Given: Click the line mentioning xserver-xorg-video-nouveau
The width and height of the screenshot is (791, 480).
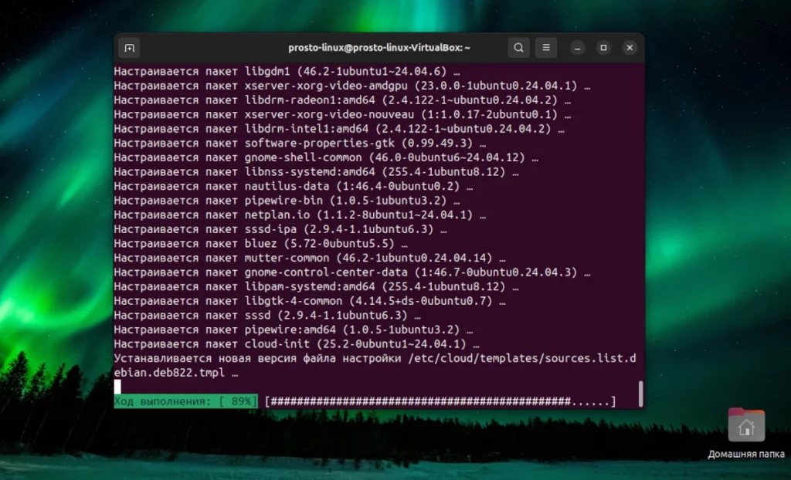Looking at the screenshot, I should coord(342,114).
